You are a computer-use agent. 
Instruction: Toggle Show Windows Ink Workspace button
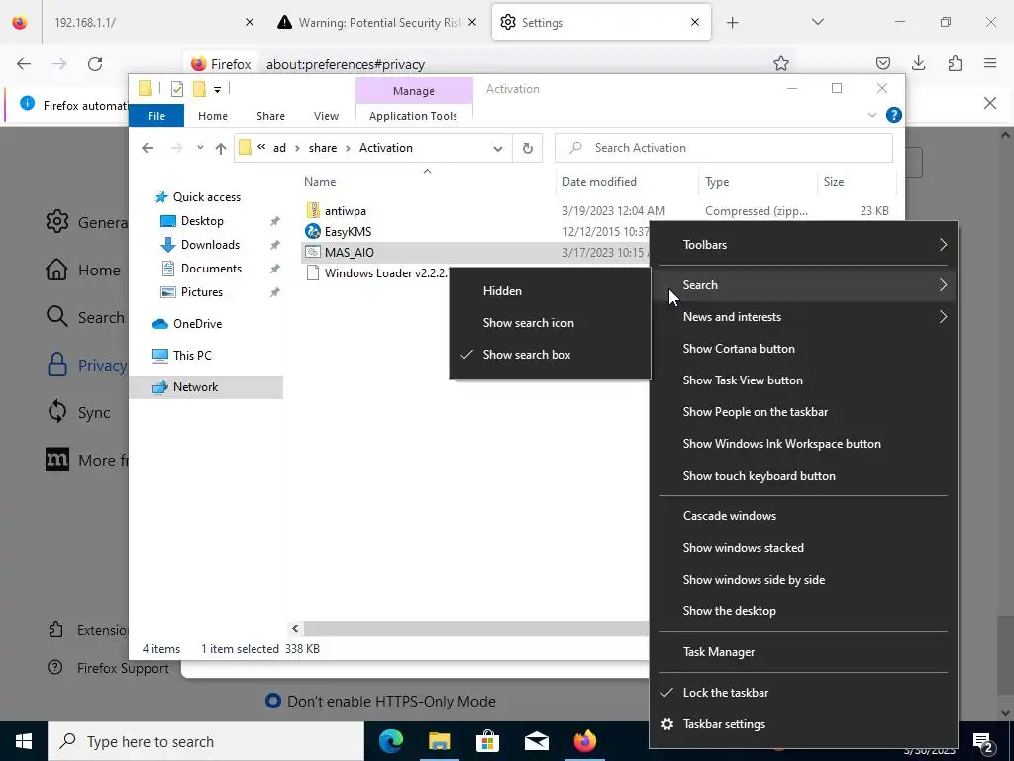click(803, 444)
